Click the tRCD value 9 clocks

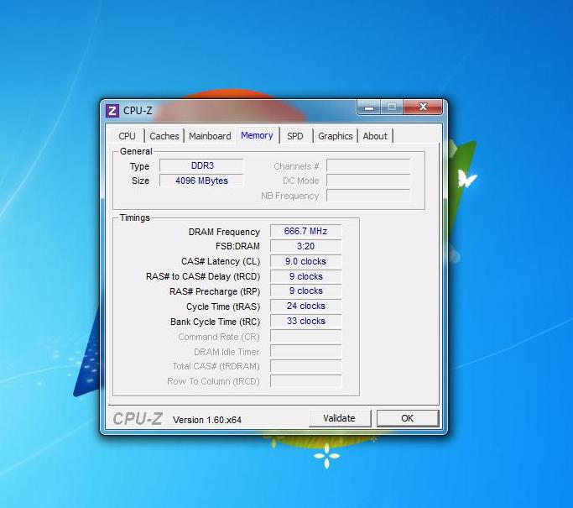305,276
